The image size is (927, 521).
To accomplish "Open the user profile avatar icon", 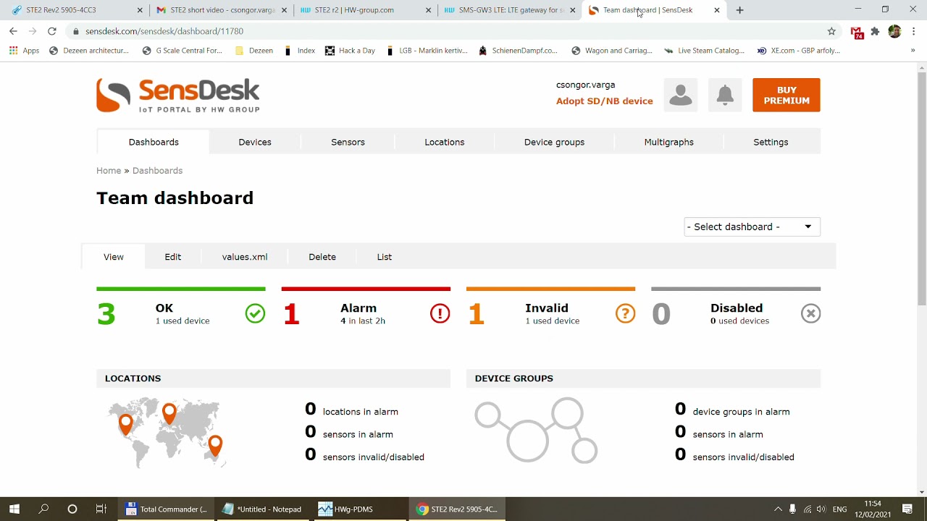I will point(681,95).
